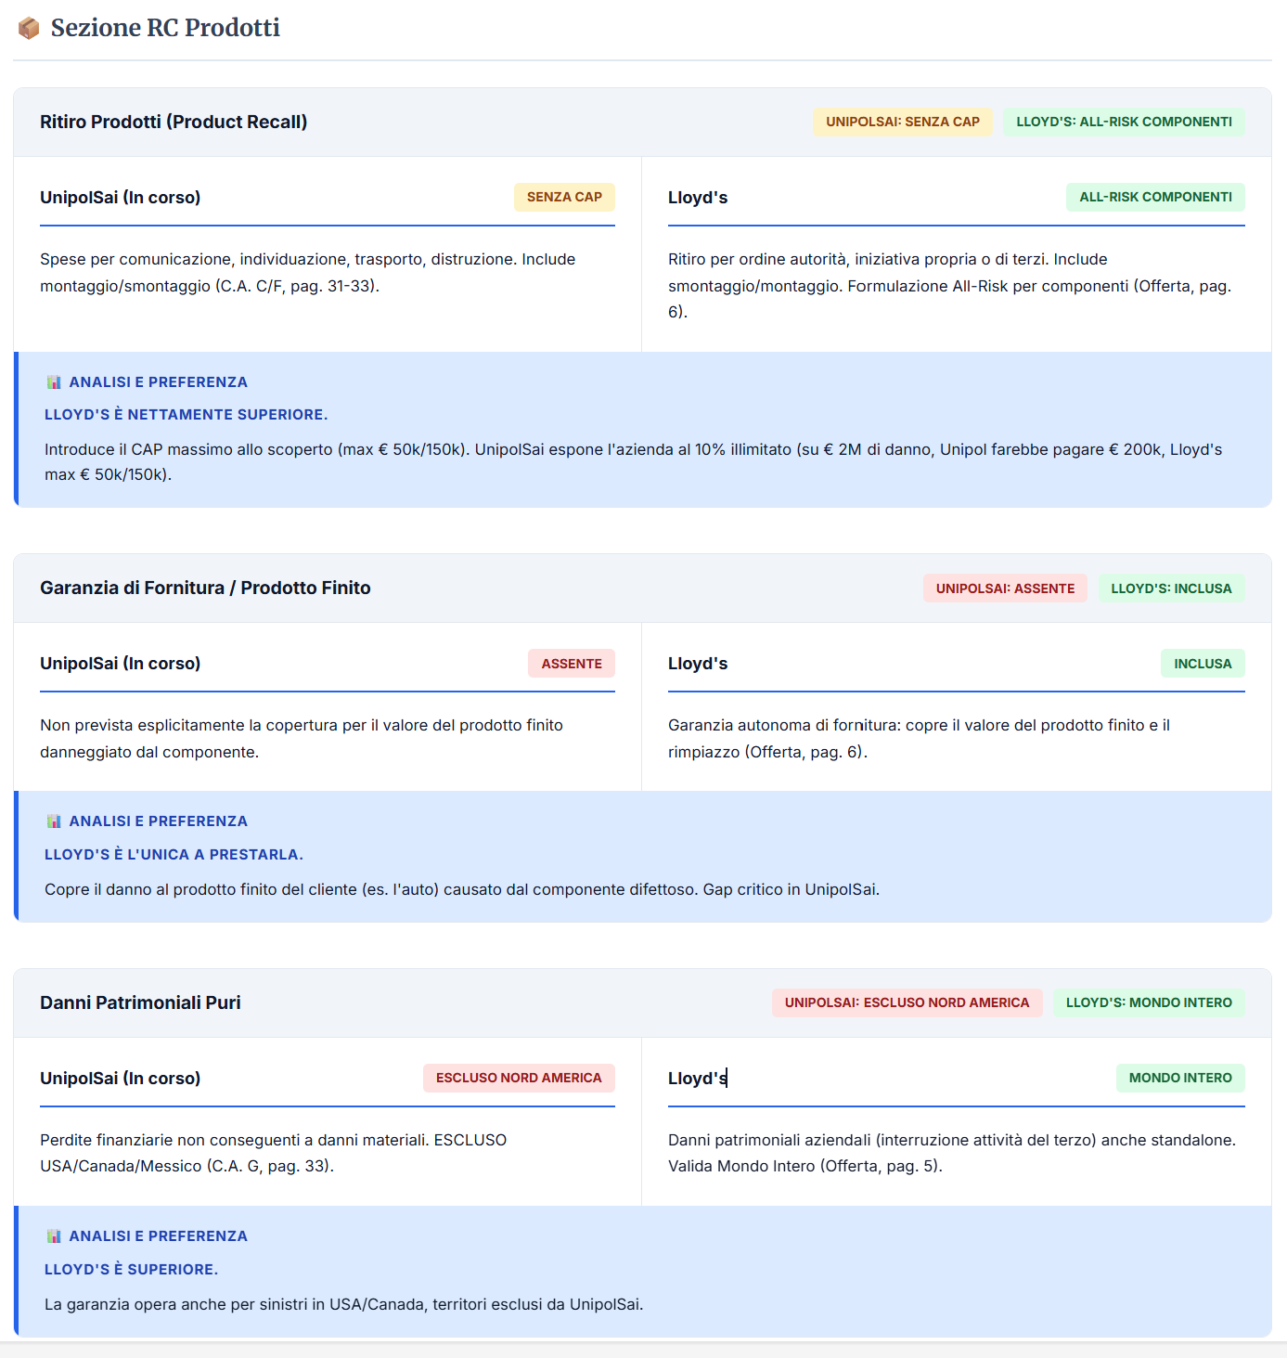Click the chart icon in Garanzia di Fornitura analysis
This screenshot has height=1358, width=1287.
[54, 821]
